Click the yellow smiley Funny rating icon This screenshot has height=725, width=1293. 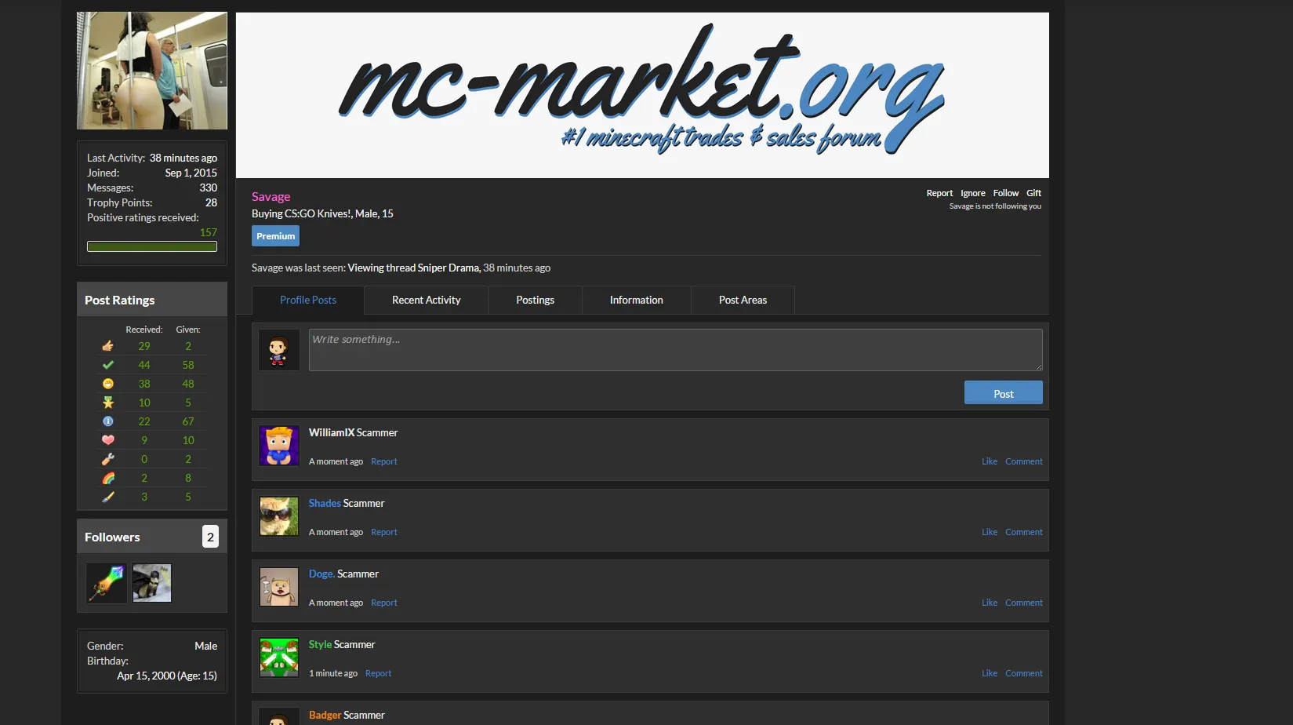[108, 384]
